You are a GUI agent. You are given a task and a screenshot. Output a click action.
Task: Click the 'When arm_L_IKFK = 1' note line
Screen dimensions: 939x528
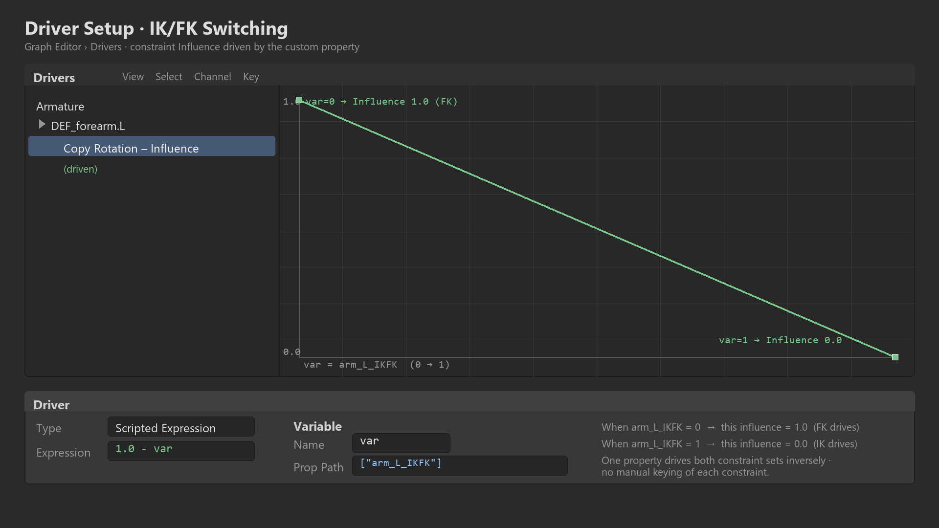[729, 444]
